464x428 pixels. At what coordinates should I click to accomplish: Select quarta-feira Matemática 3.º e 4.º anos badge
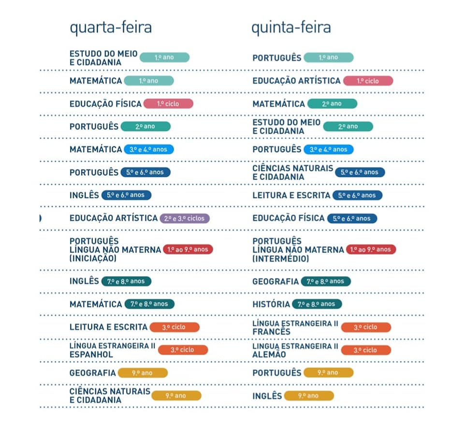click(148, 150)
